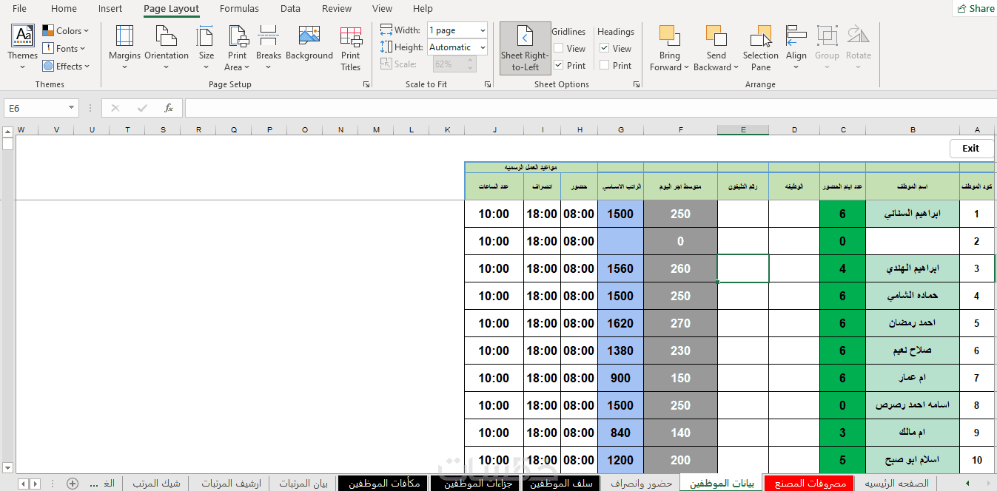Toggle Headings View checkbox
This screenshot has width=997, height=491.
pos(605,49)
